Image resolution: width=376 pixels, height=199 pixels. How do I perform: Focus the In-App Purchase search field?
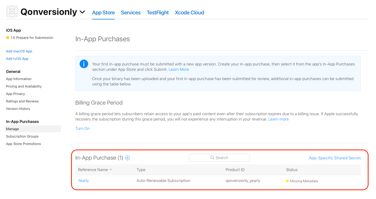point(219,158)
